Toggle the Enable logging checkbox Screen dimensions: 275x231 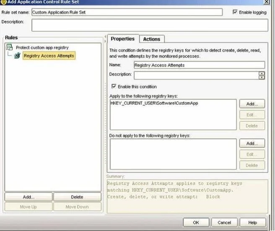235,12
